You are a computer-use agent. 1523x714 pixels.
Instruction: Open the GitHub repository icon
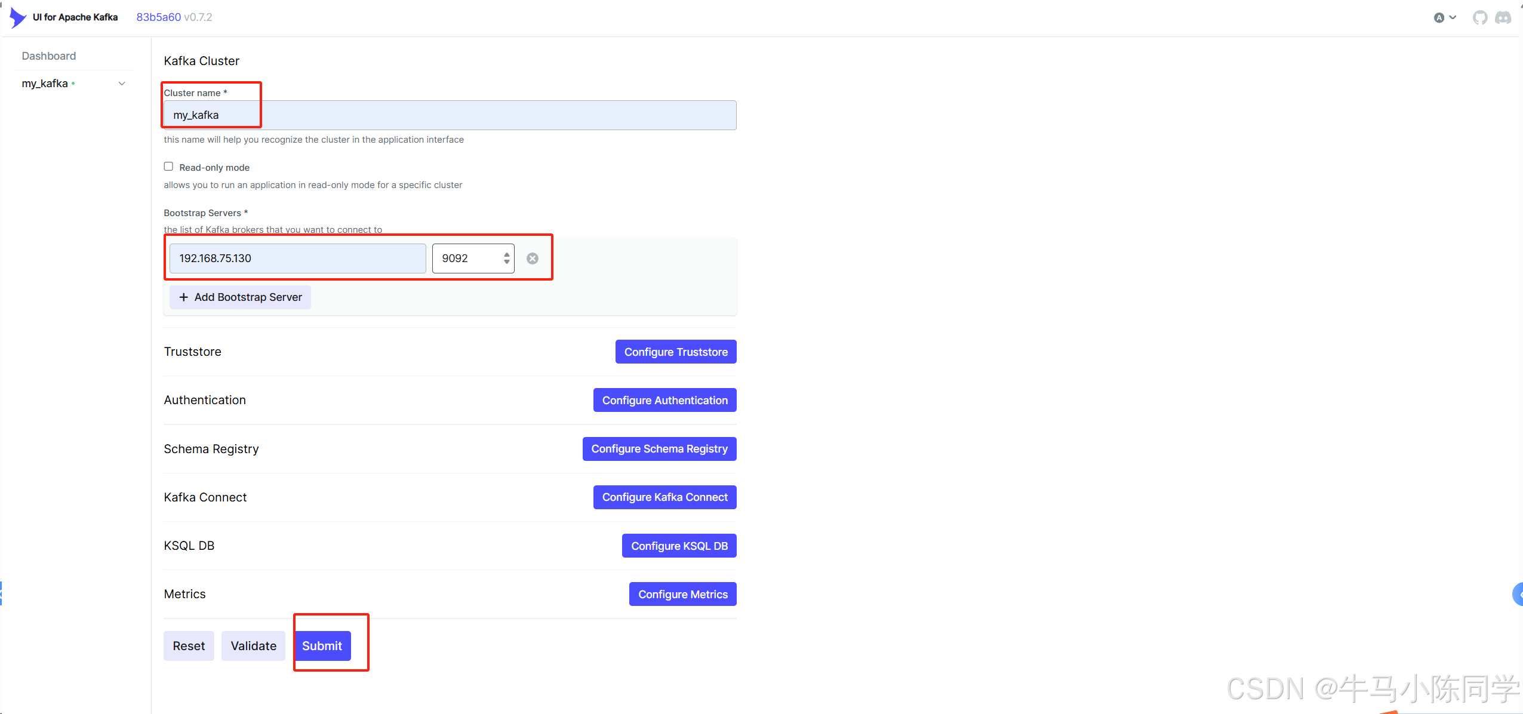pos(1480,17)
